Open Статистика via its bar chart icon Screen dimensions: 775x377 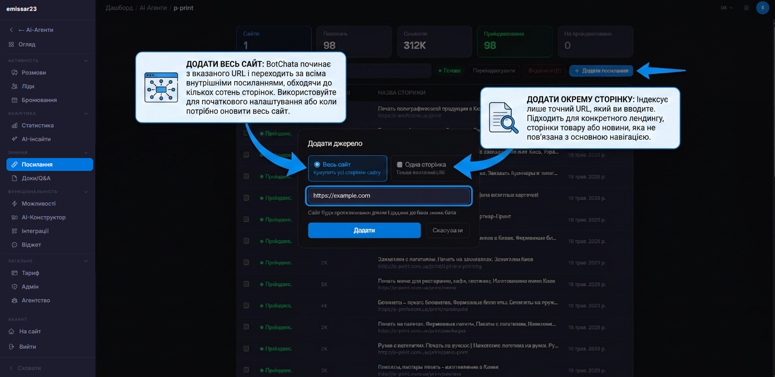click(x=15, y=126)
